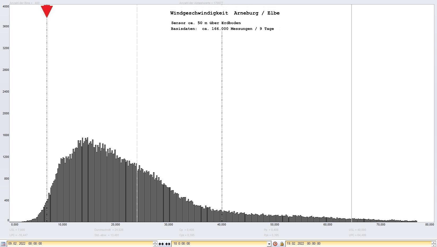Click the y-axis label 2800
The width and height of the screenshot is (437, 247).
6,70
